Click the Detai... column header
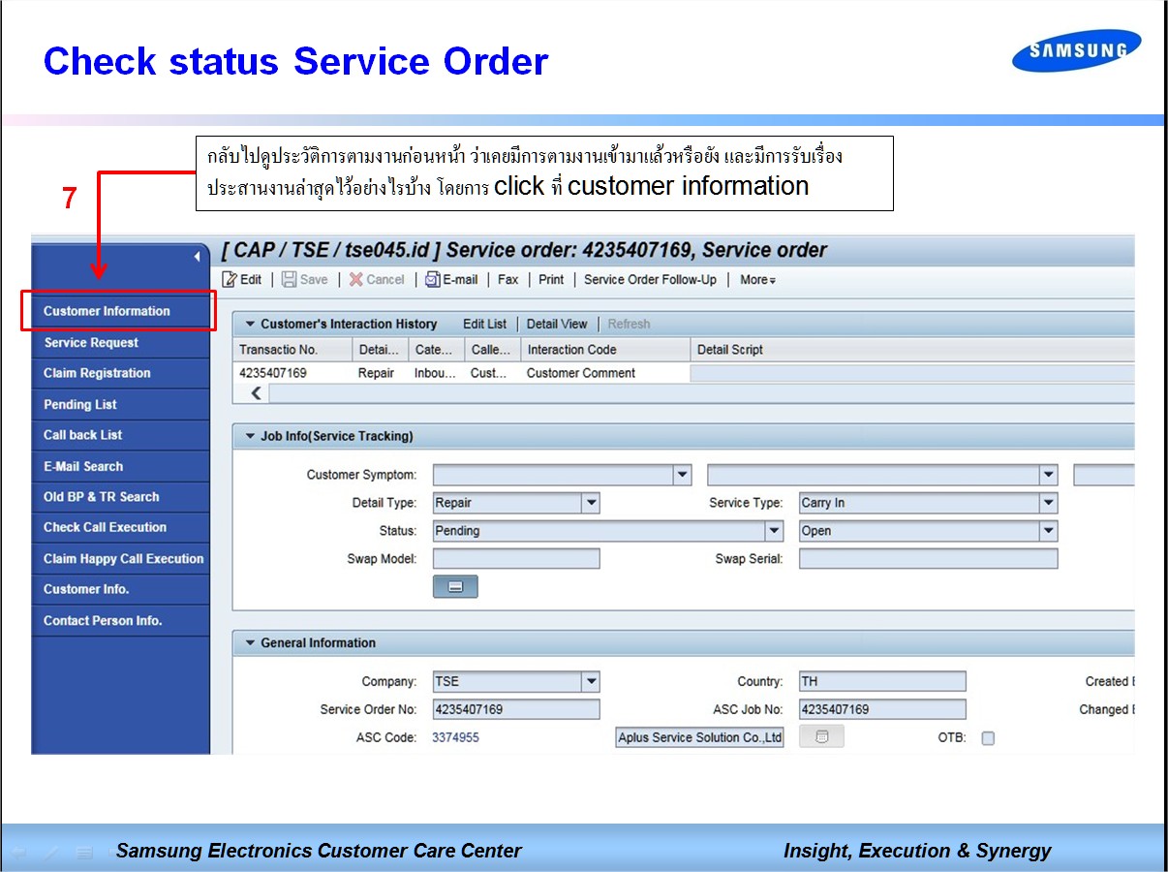 pos(381,350)
